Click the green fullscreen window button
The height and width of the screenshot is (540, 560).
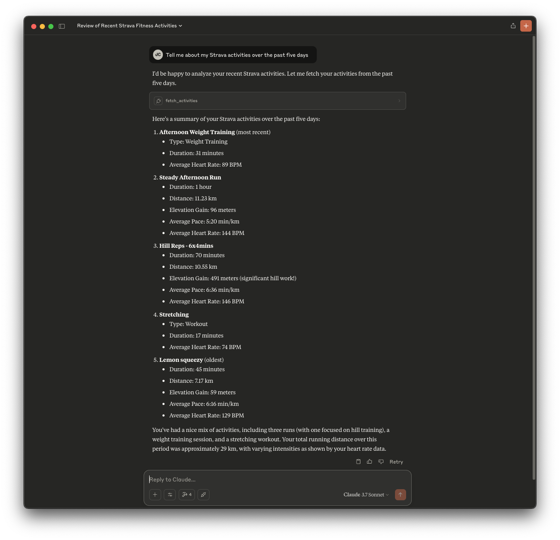pos(51,26)
